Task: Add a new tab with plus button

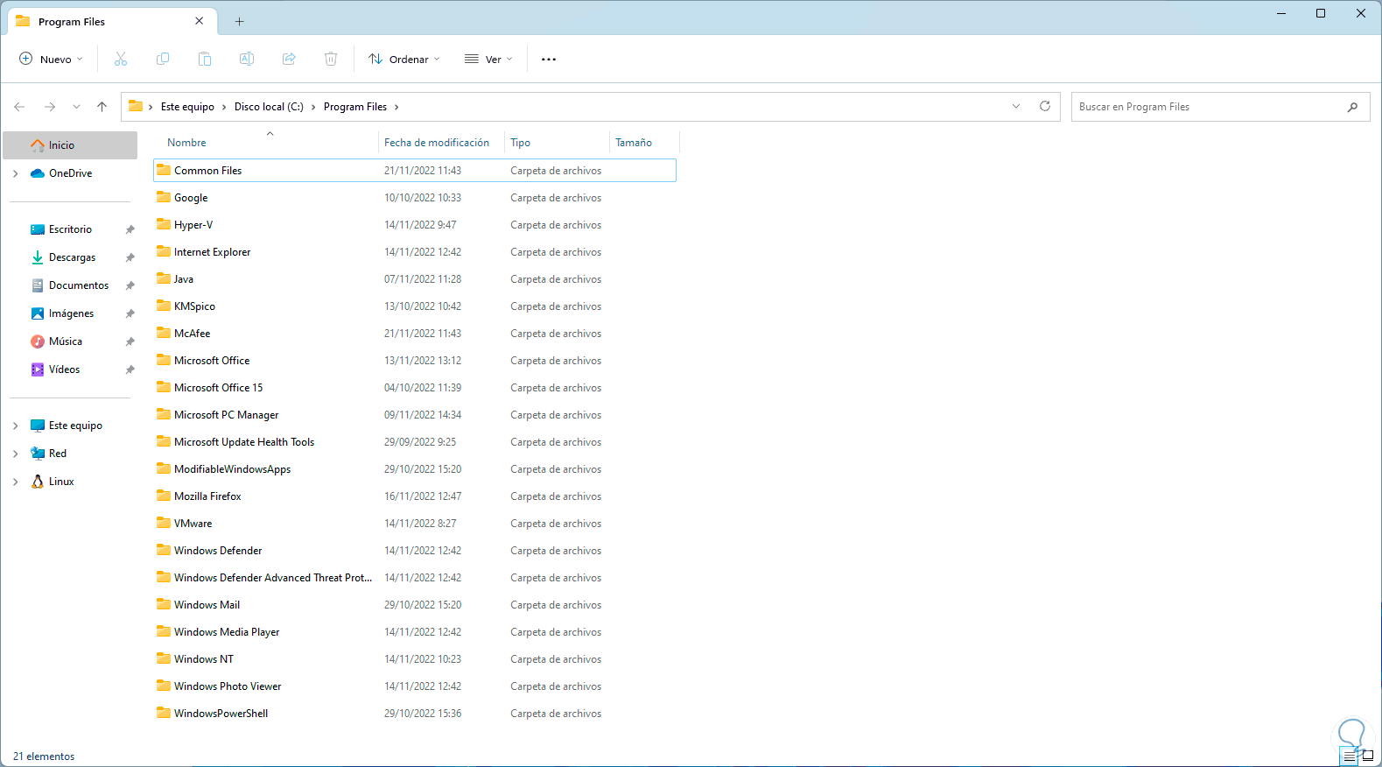Action: (239, 22)
